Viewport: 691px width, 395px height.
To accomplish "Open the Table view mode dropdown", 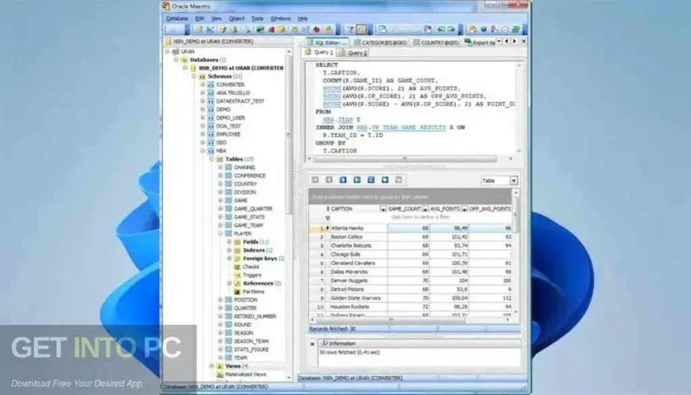I will point(513,180).
